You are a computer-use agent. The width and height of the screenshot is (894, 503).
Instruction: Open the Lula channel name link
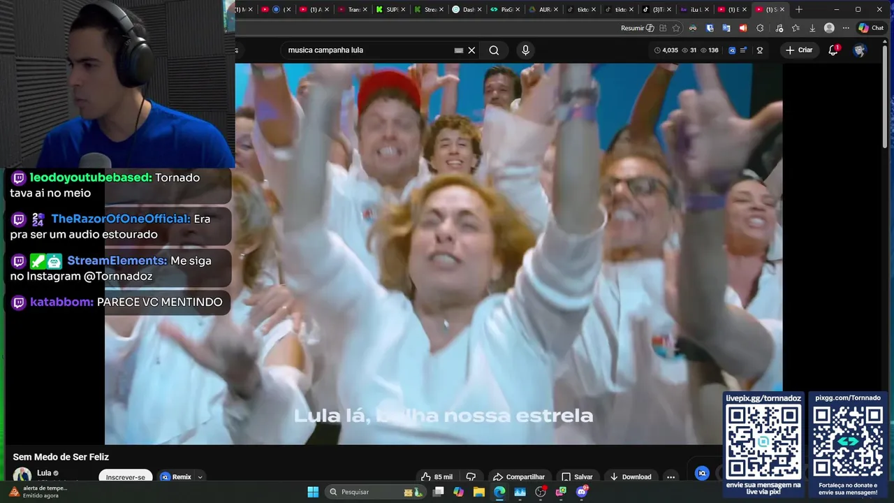pos(44,473)
